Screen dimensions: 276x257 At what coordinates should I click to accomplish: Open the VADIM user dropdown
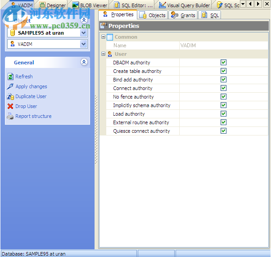(83, 44)
